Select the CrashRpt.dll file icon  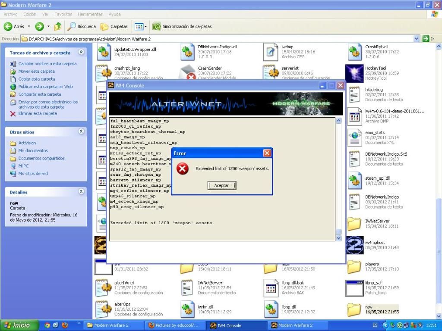(x=355, y=52)
